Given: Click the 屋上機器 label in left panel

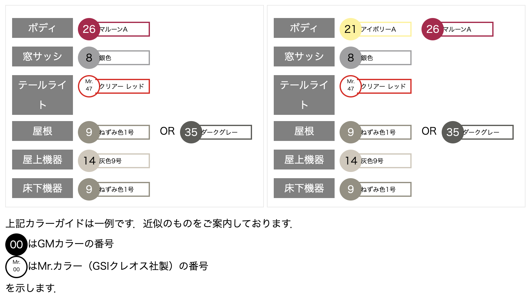Looking at the screenshot, I should point(43,160).
